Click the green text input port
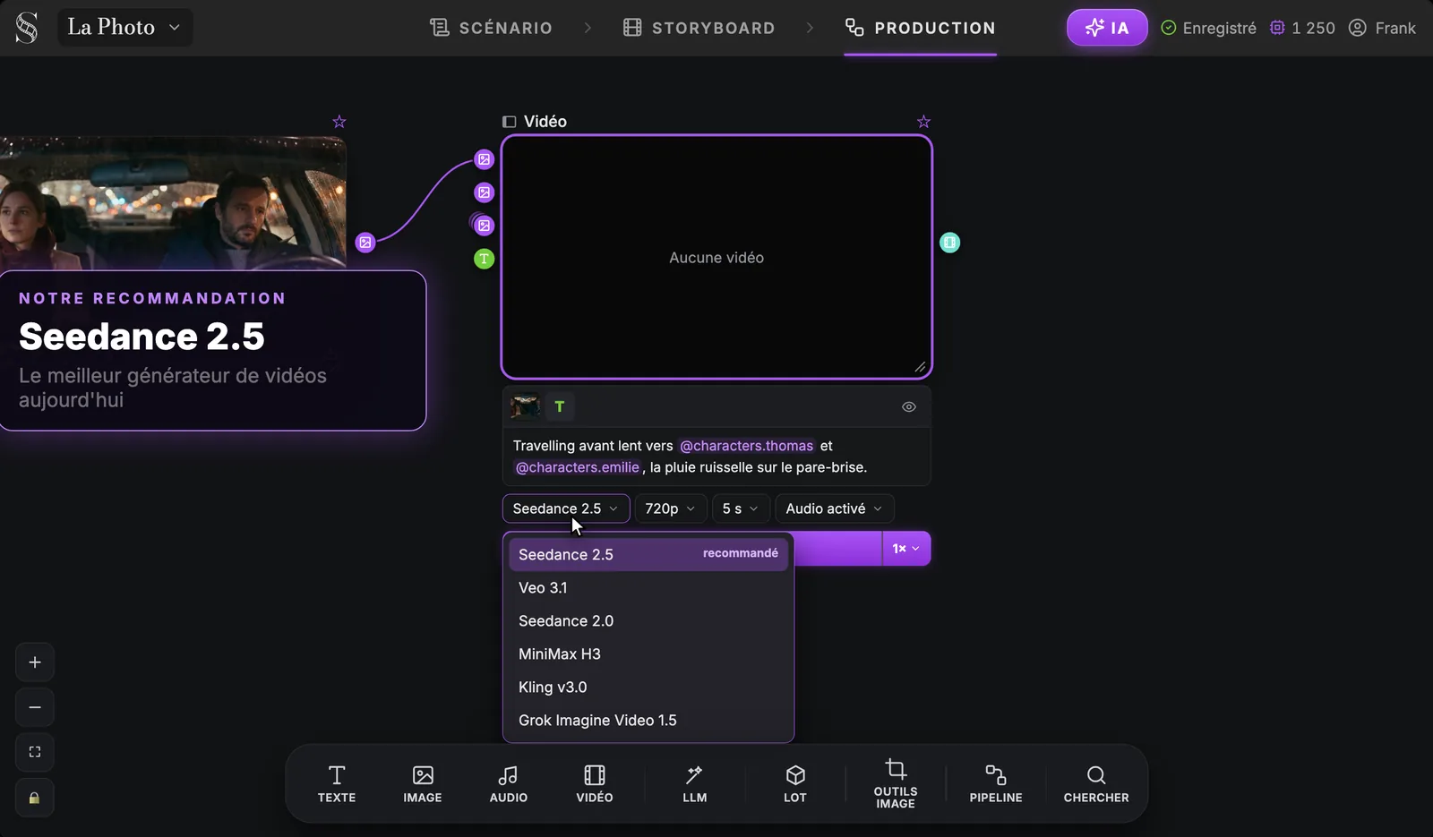 (x=484, y=259)
